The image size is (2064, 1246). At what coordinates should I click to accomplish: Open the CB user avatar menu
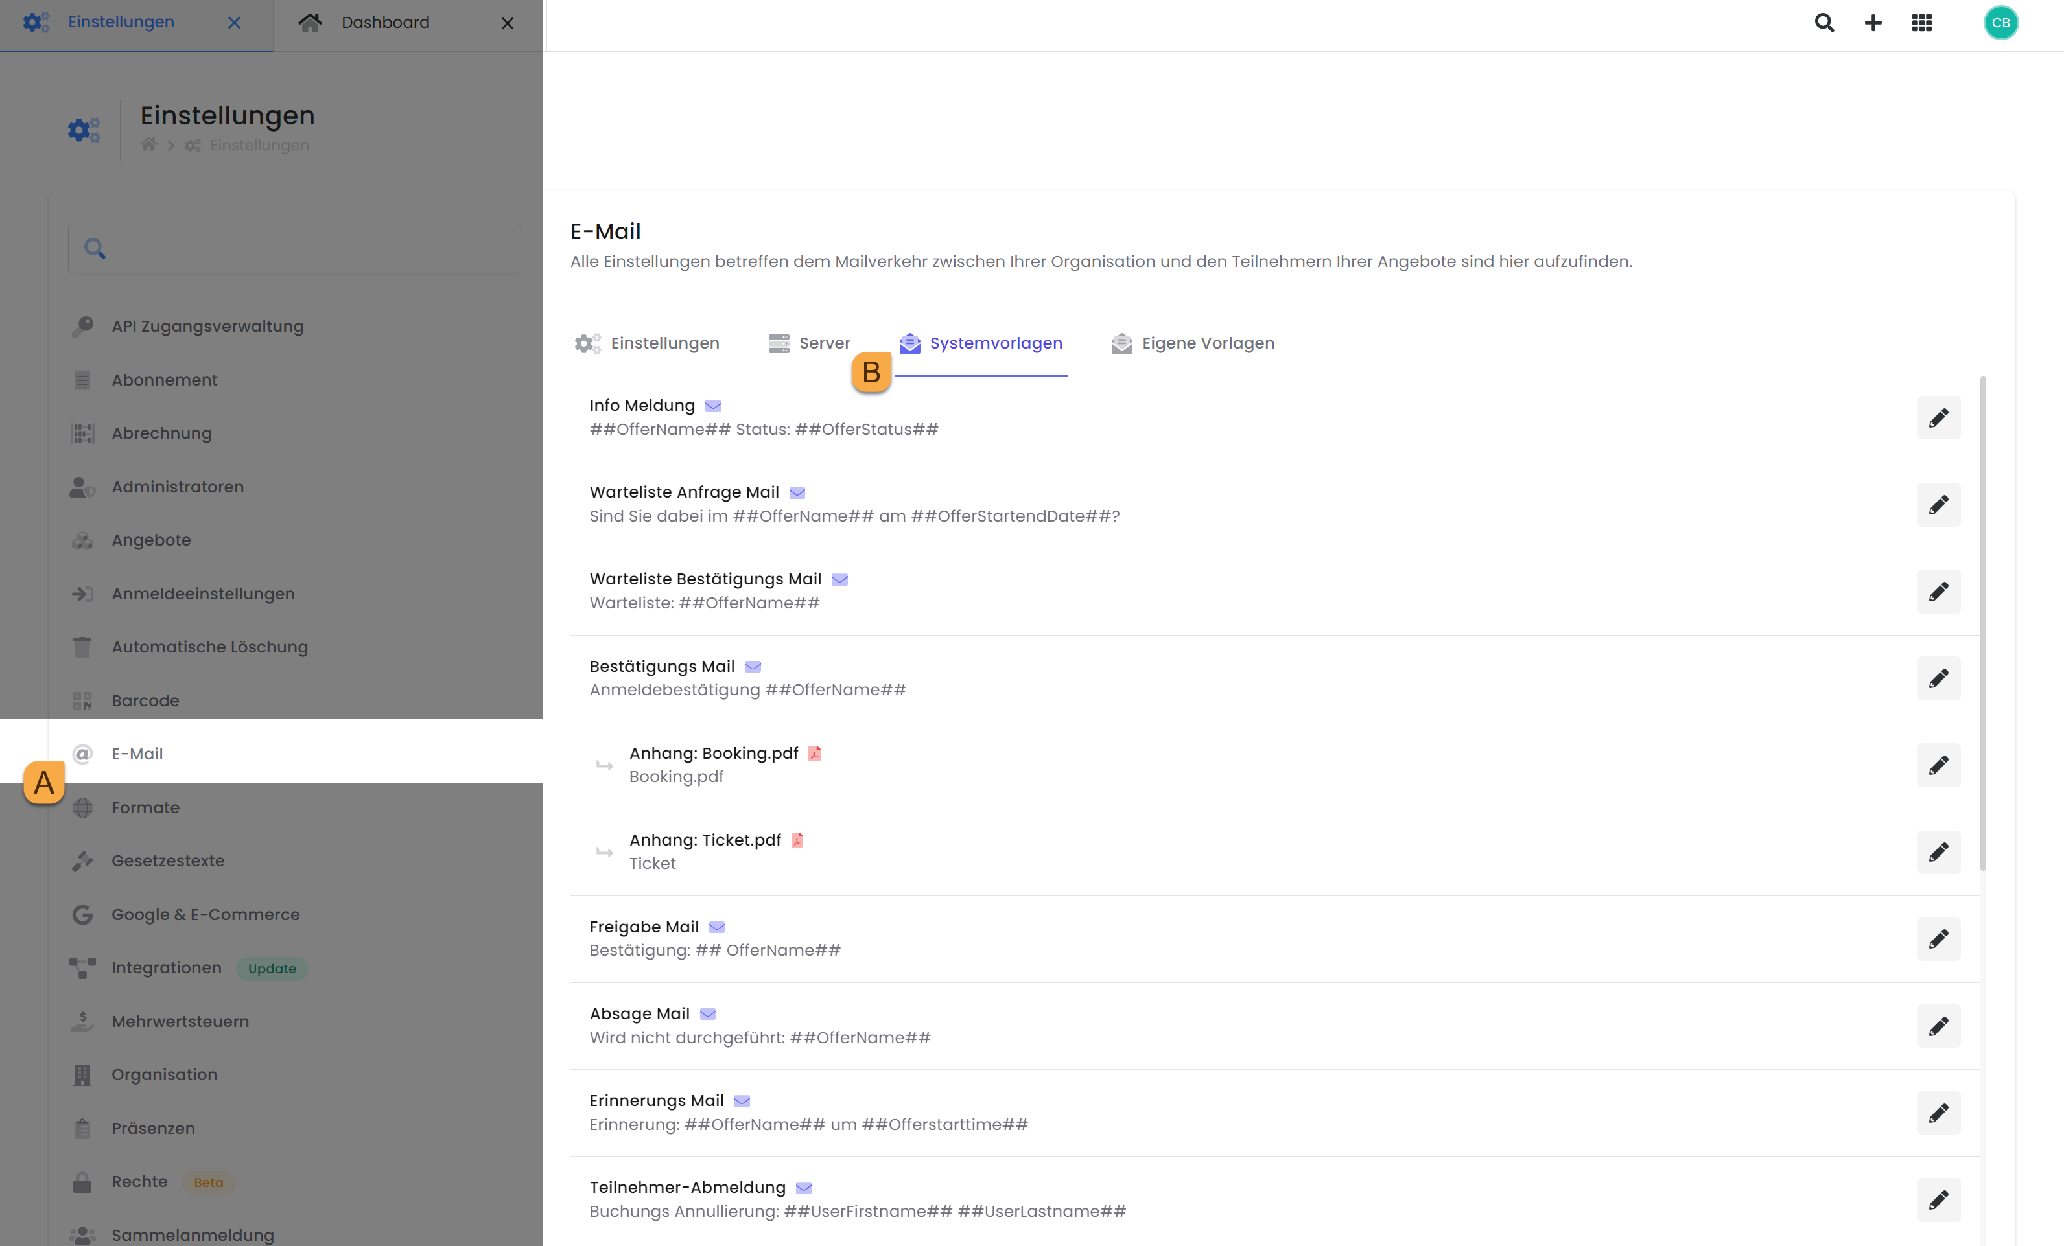point(2000,23)
